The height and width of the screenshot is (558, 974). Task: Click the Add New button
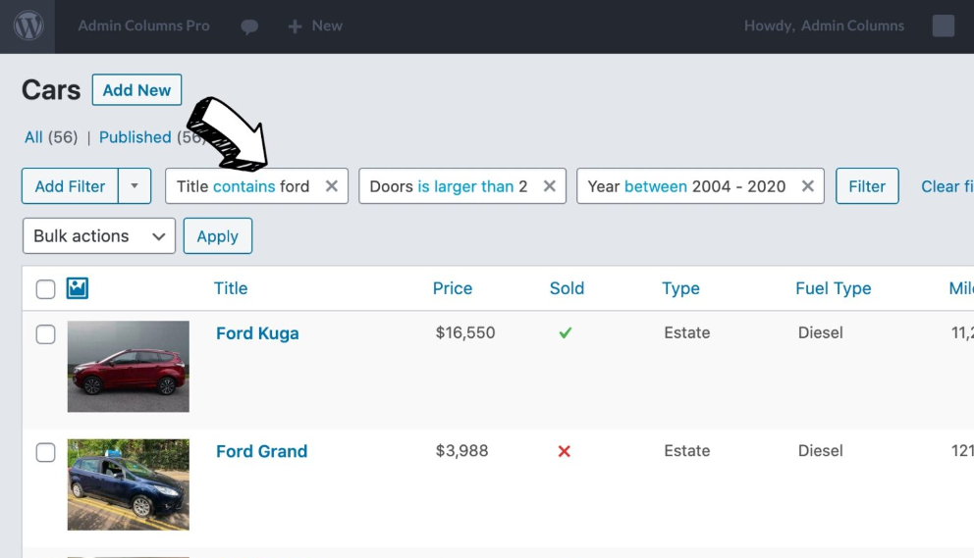136,90
